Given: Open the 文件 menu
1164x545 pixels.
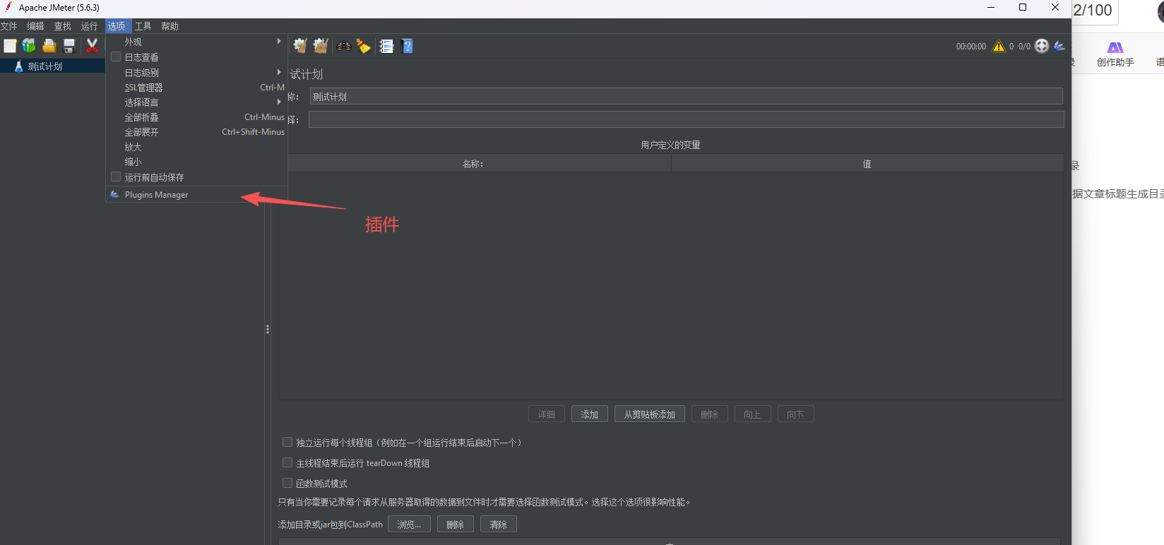Looking at the screenshot, I should [8, 26].
